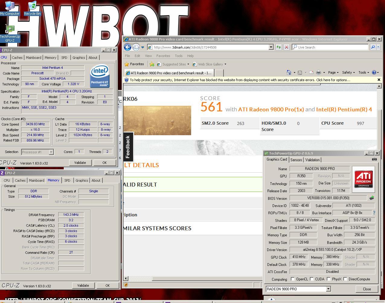Viewport: 385px width, 303px height.
Task: Toggle OpenCL checkbox in GPU-Z
Action: click(x=292, y=279)
